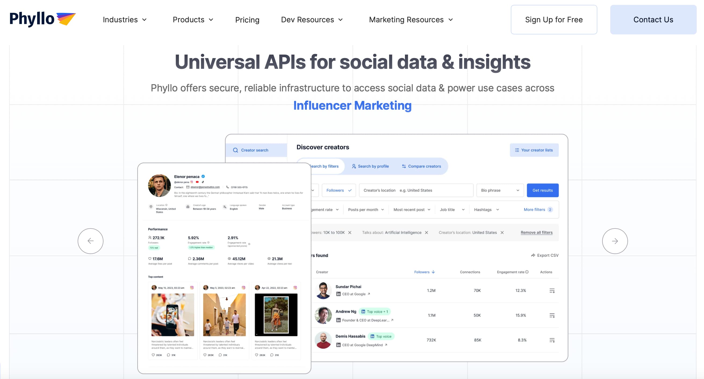Open add-to-list action for Demis Hassabis
Viewport: 704px width, 379px height.
[552, 340]
